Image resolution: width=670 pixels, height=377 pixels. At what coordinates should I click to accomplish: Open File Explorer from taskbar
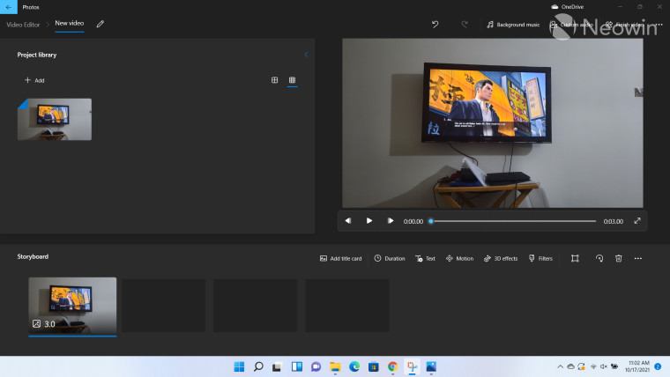coord(335,366)
